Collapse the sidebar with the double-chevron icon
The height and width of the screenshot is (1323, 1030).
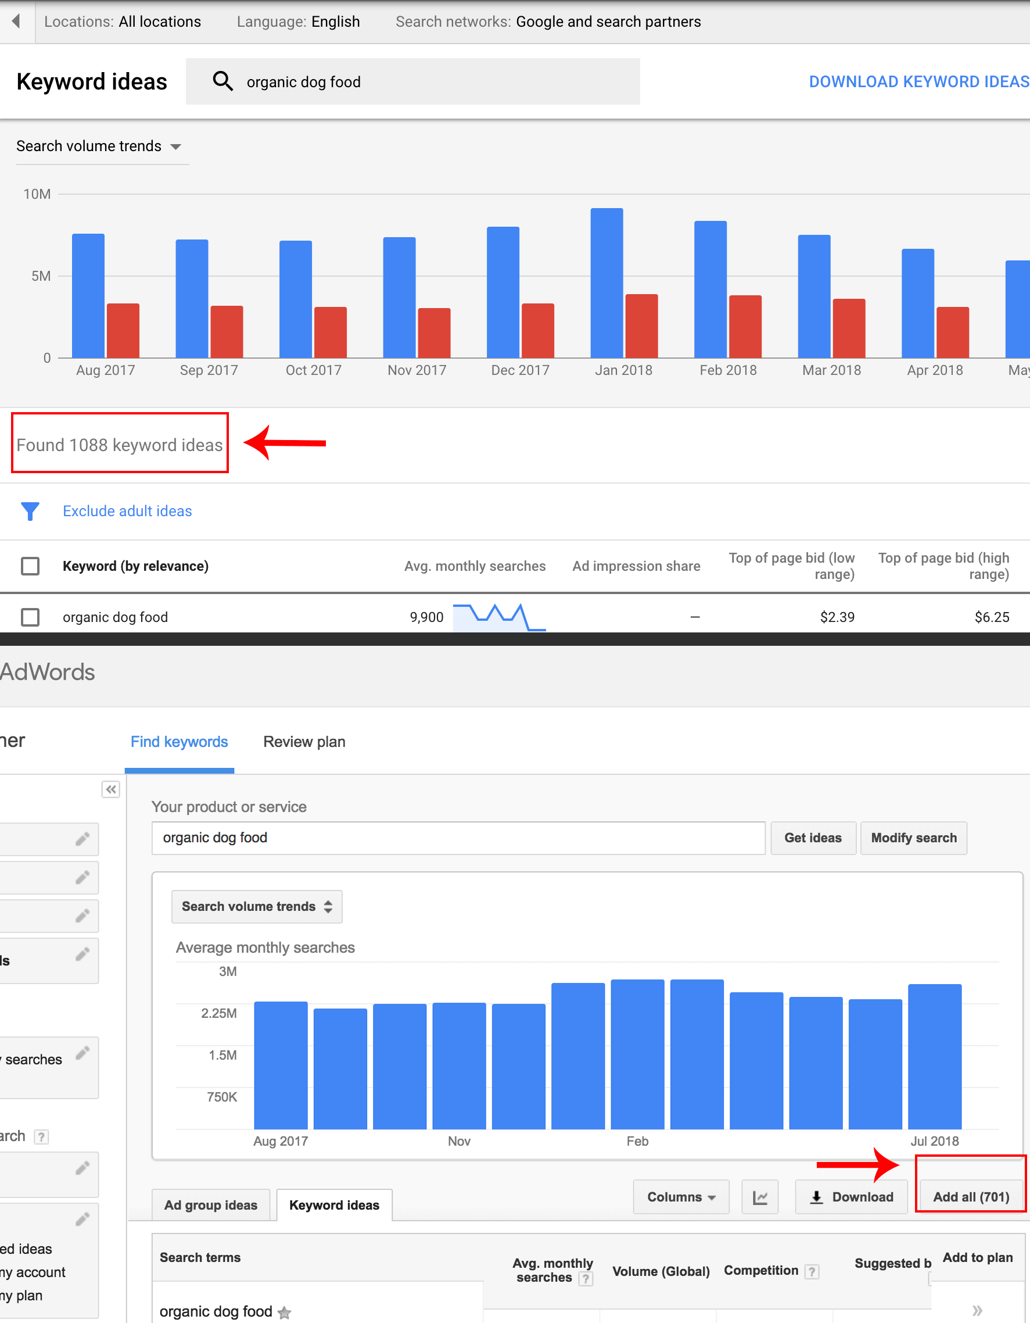pos(111,789)
